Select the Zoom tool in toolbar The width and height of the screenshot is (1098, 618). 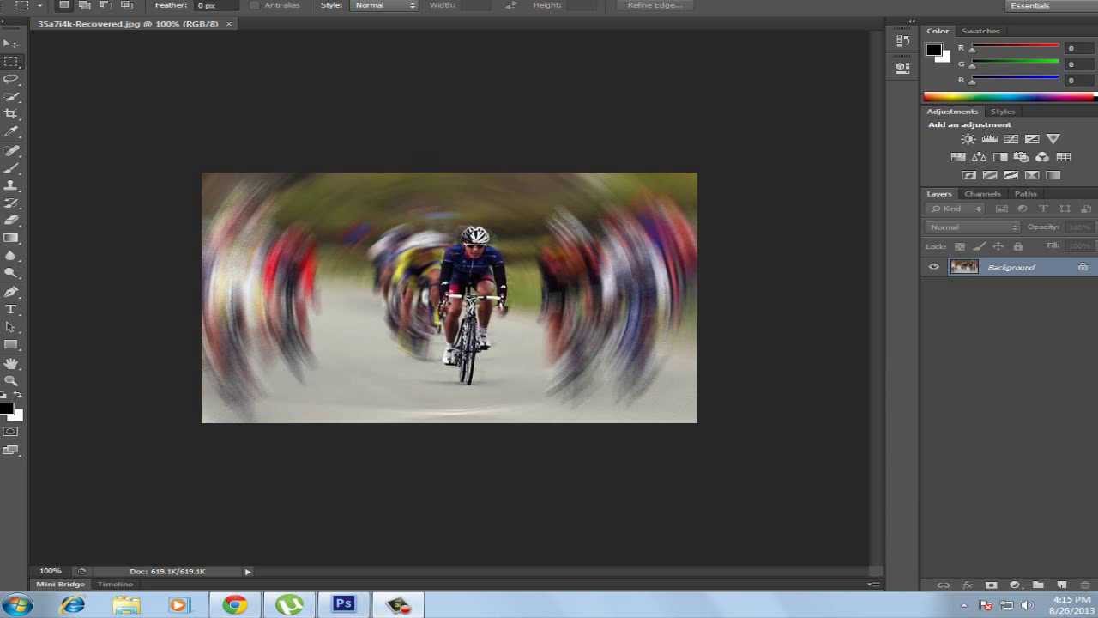tap(10, 380)
